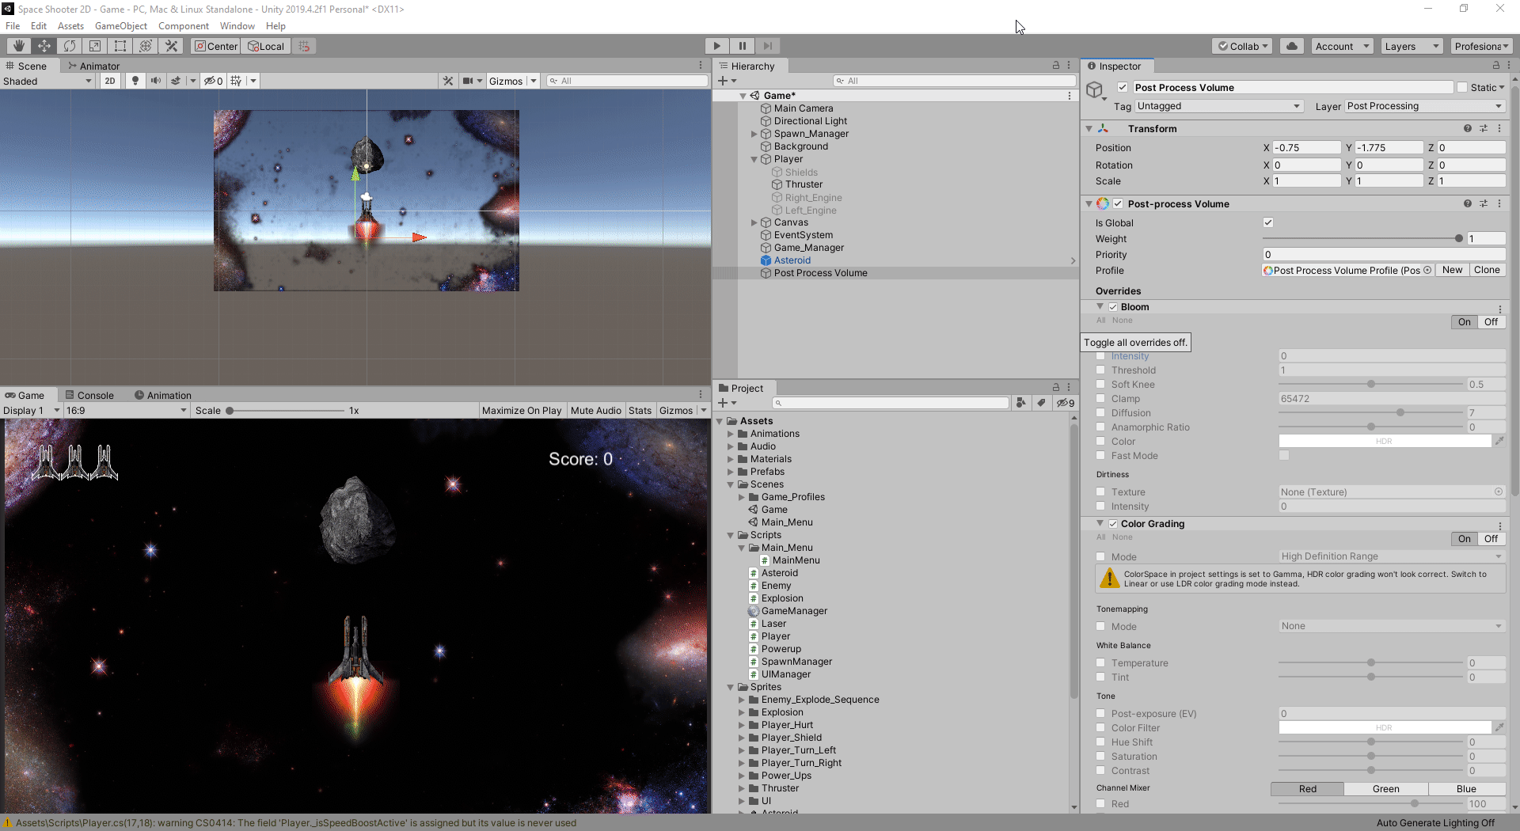Toggle Scene view lighting

tap(135, 81)
